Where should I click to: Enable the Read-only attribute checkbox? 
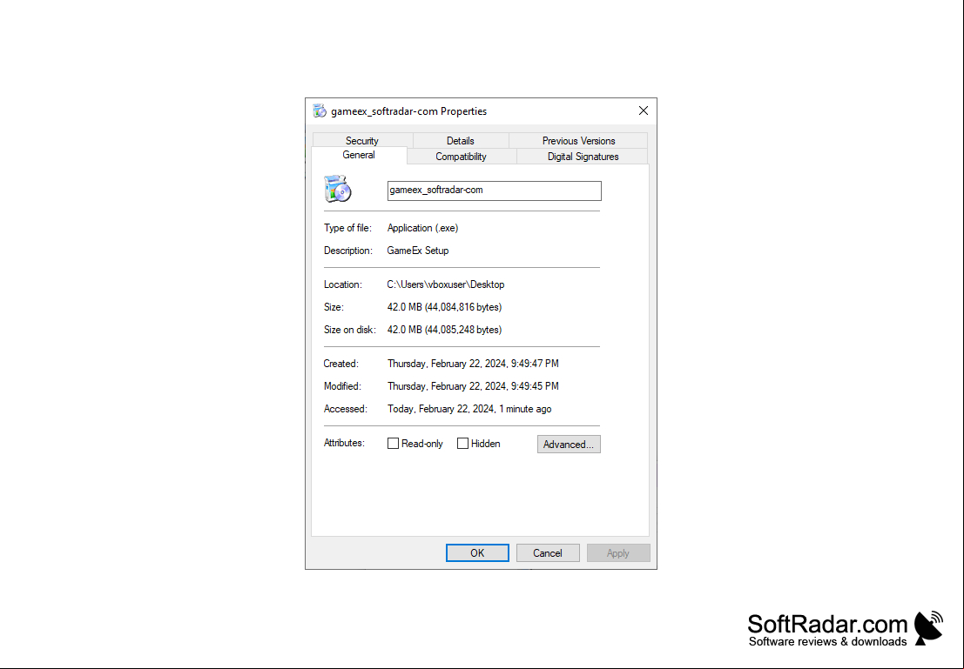393,444
